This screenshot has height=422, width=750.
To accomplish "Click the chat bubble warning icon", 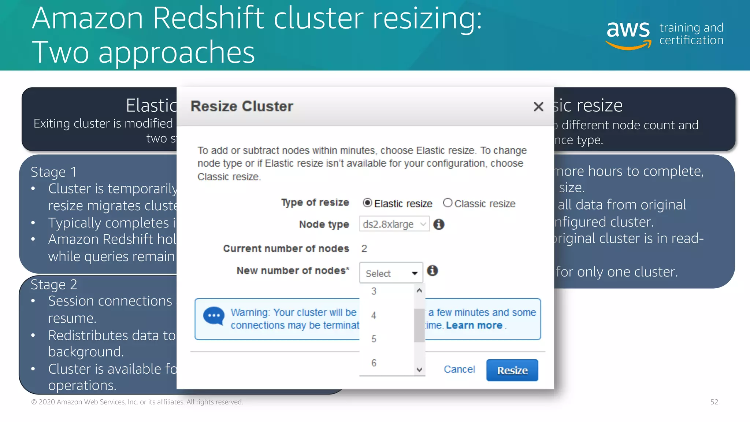I will tap(214, 316).
